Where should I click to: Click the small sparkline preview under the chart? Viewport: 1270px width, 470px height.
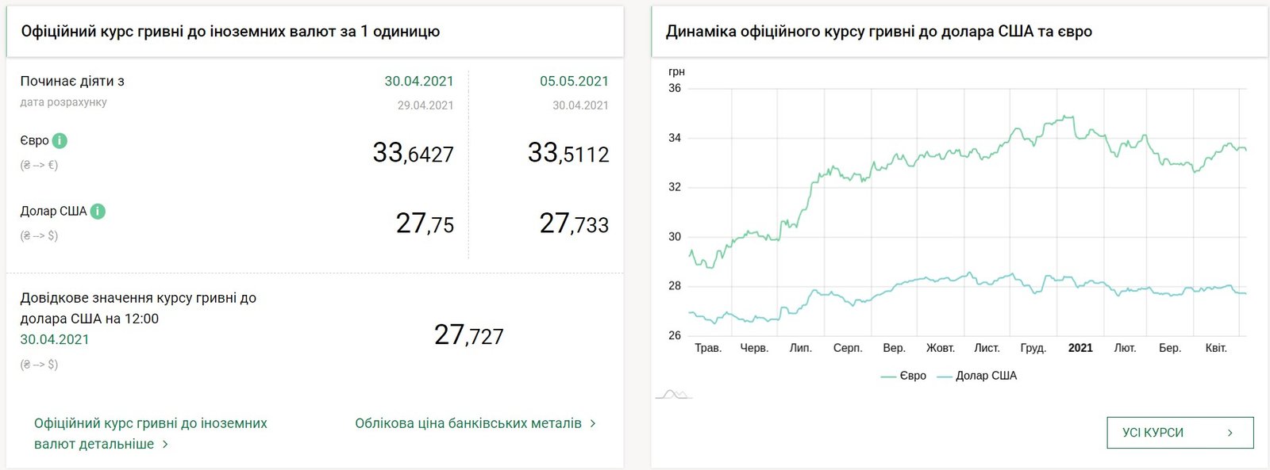[x=673, y=392]
